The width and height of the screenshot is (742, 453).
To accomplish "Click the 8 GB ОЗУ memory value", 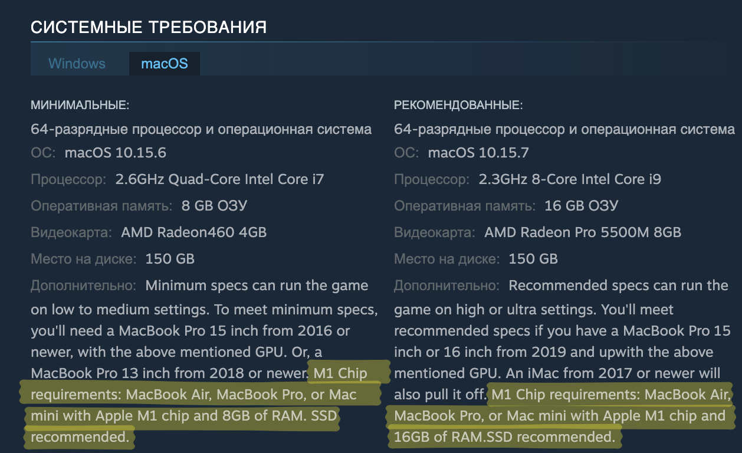I will click(215, 206).
